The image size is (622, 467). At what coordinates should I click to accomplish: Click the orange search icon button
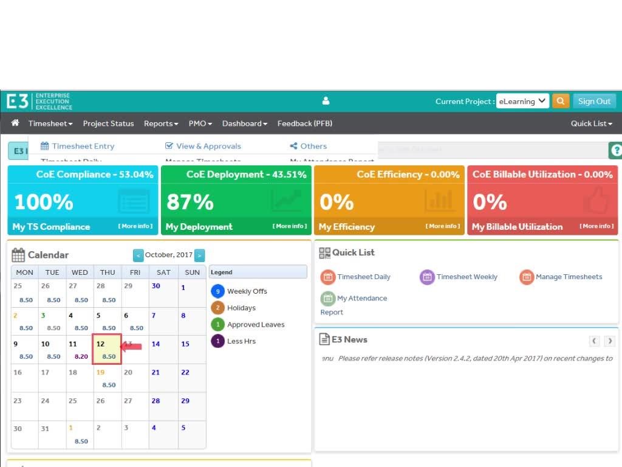click(x=560, y=102)
